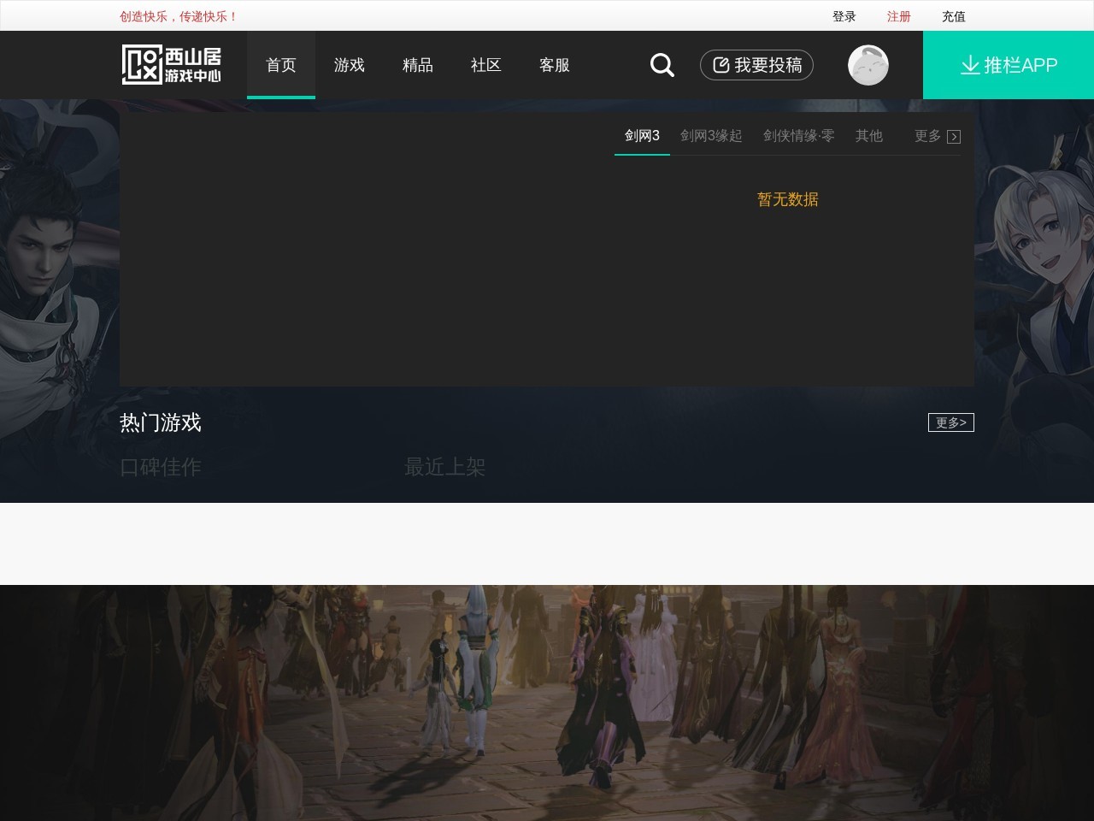This screenshot has height=821, width=1094.
Task: Click the 注册 link
Action: (899, 16)
